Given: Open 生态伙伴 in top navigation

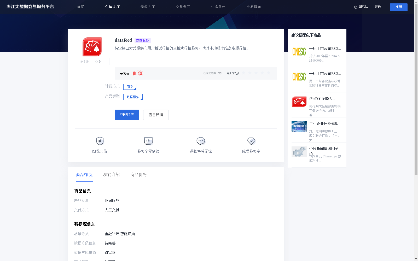Looking at the screenshot, I should click(x=218, y=7).
